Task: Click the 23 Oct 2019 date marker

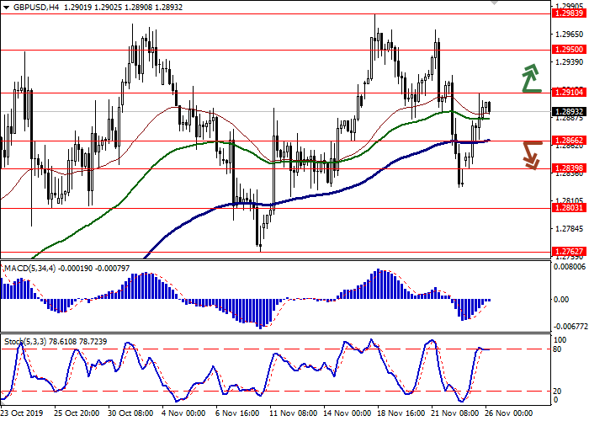Action: click(23, 413)
